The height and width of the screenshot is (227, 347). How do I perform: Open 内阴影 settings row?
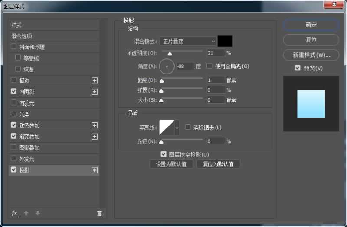54,92
